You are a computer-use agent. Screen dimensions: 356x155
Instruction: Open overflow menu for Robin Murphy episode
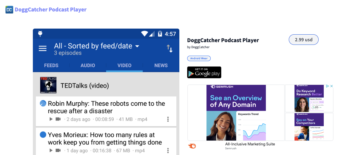(168, 119)
